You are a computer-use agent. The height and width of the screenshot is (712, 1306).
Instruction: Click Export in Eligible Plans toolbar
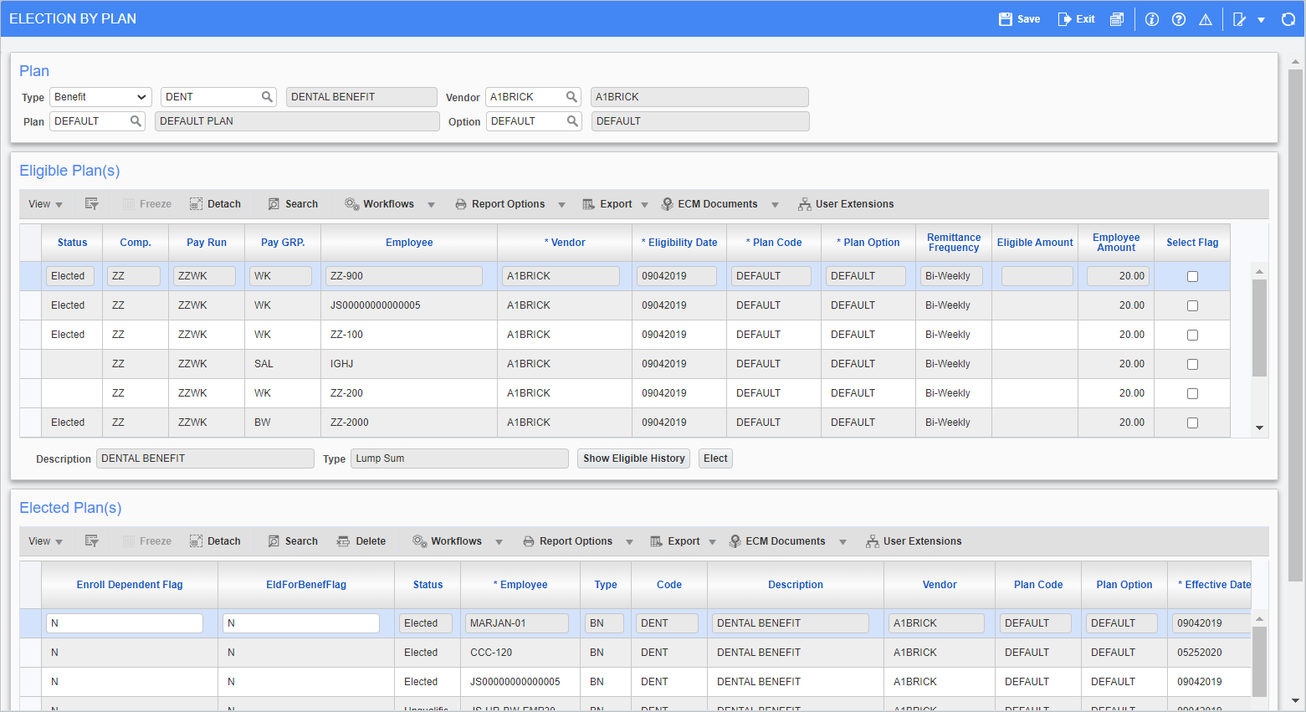607,204
